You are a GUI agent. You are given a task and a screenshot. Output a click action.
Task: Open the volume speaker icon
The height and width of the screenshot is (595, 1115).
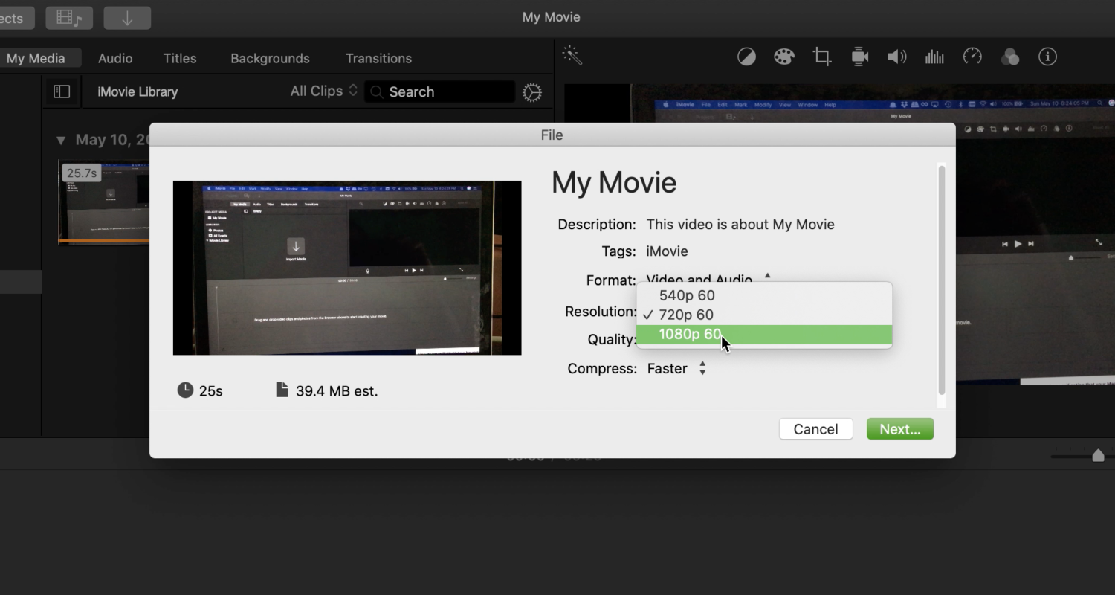(897, 57)
